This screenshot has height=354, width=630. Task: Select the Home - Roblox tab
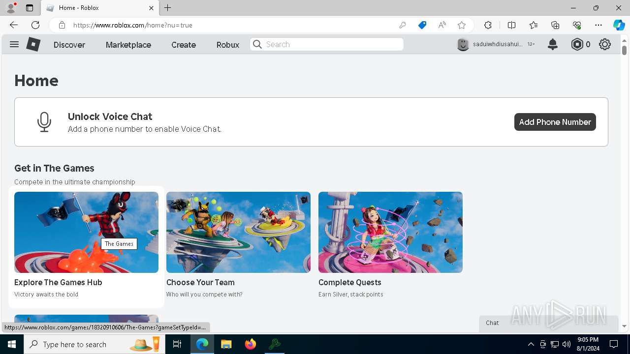[x=100, y=8]
